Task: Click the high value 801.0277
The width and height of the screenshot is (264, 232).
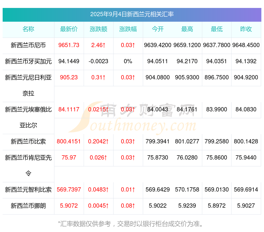Action: point(187,141)
